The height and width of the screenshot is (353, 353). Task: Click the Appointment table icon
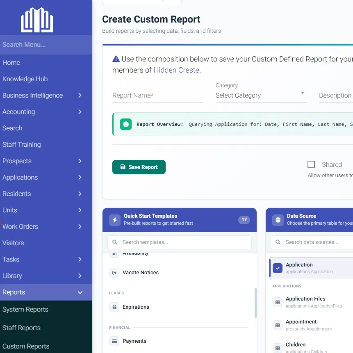[x=278, y=325]
